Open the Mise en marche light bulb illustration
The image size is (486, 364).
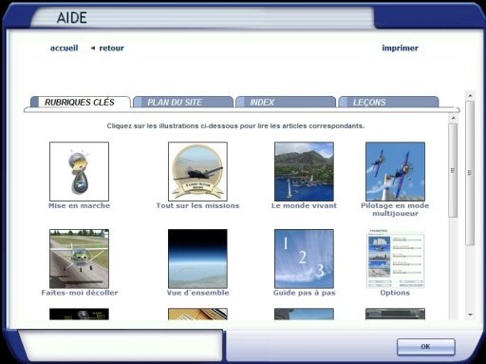coord(79,171)
